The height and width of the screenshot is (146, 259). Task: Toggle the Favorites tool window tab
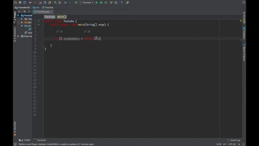[15, 129]
